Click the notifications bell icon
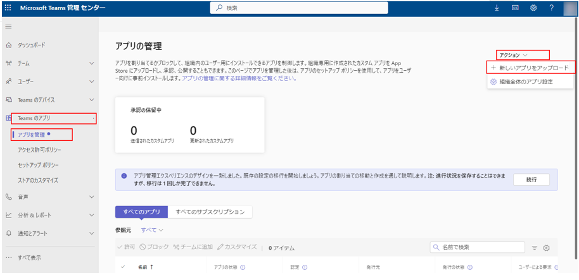 pyautogui.click(x=8, y=234)
